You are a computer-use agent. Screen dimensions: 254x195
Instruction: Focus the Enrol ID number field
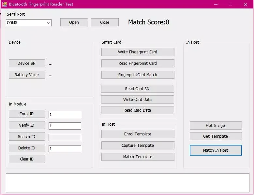pyautogui.click(x=65, y=115)
